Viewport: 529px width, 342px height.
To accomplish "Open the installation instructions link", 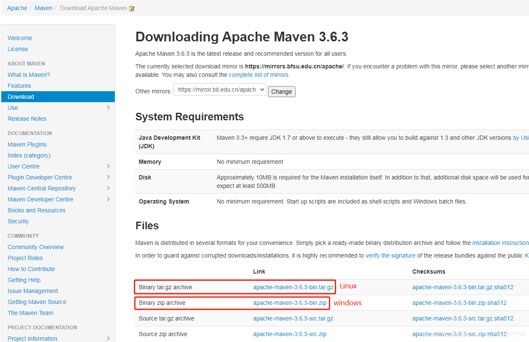I will point(501,243).
